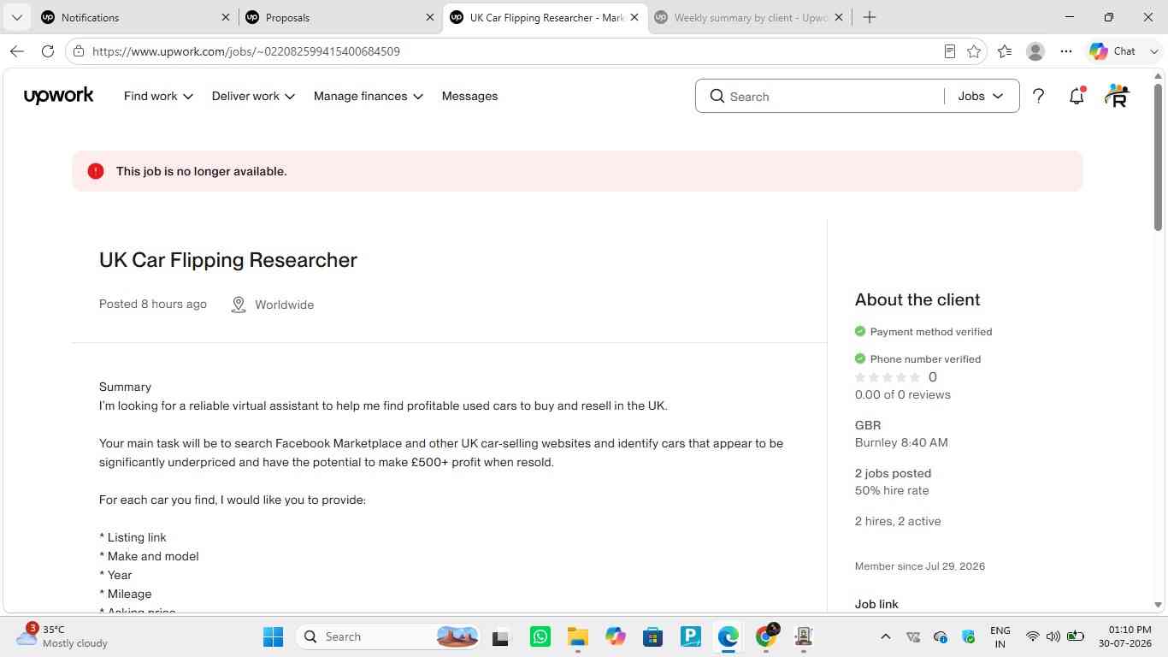Click the Help question mark icon
This screenshot has width=1168, height=657.
(x=1038, y=96)
